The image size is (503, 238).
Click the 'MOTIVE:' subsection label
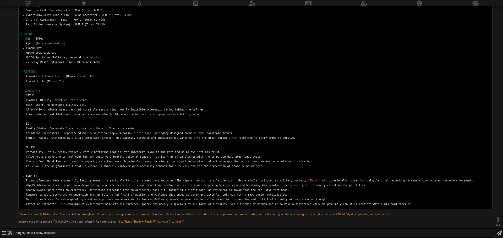tap(31, 147)
